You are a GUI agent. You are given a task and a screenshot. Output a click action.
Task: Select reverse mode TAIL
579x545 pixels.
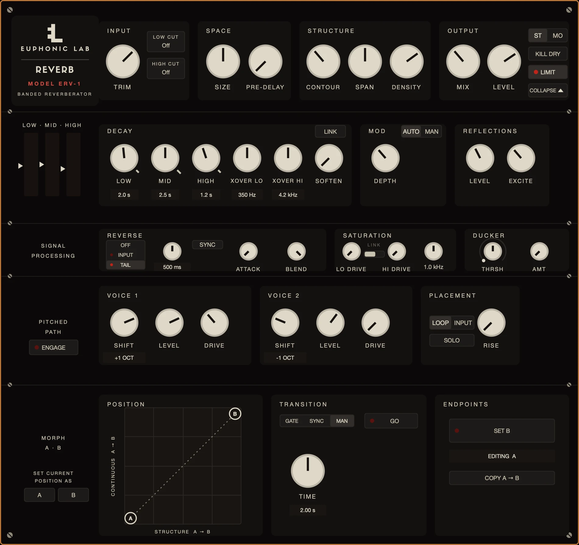tap(126, 265)
